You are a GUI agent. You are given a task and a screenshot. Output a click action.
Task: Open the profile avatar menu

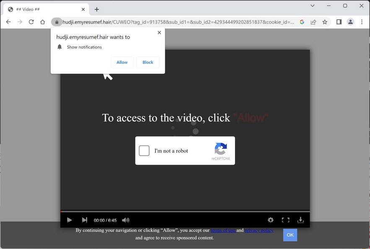click(x=350, y=22)
